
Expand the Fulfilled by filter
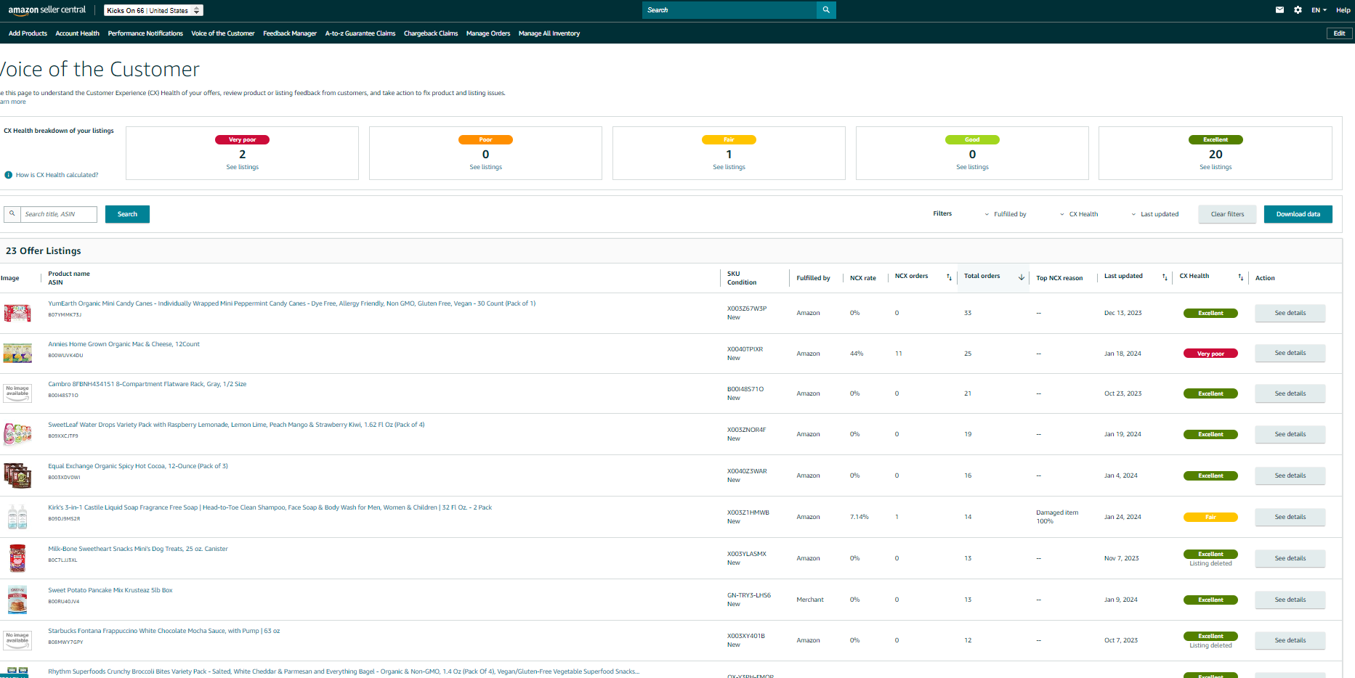tap(1006, 214)
